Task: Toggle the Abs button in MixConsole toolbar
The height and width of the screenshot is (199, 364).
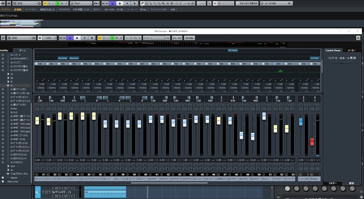Action: [x=180, y=38]
